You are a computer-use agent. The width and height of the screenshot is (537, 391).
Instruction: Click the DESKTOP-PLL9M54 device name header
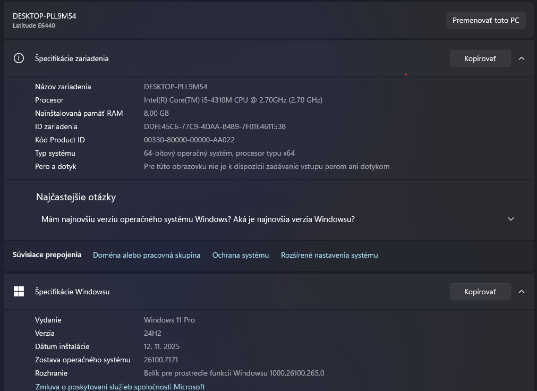pos(45,16)
